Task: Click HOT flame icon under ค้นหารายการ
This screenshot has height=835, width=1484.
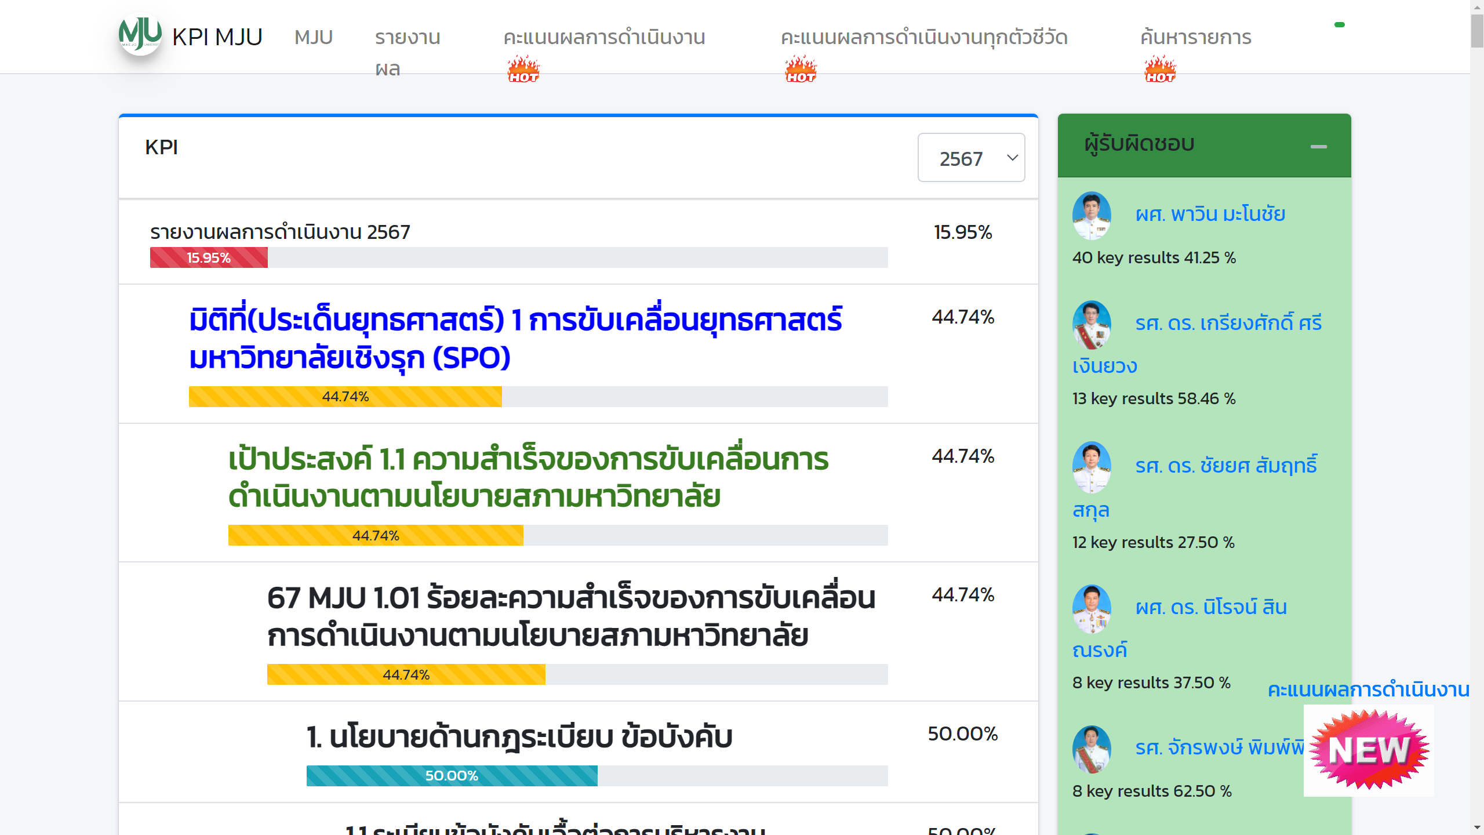Action: point(1160,70)
